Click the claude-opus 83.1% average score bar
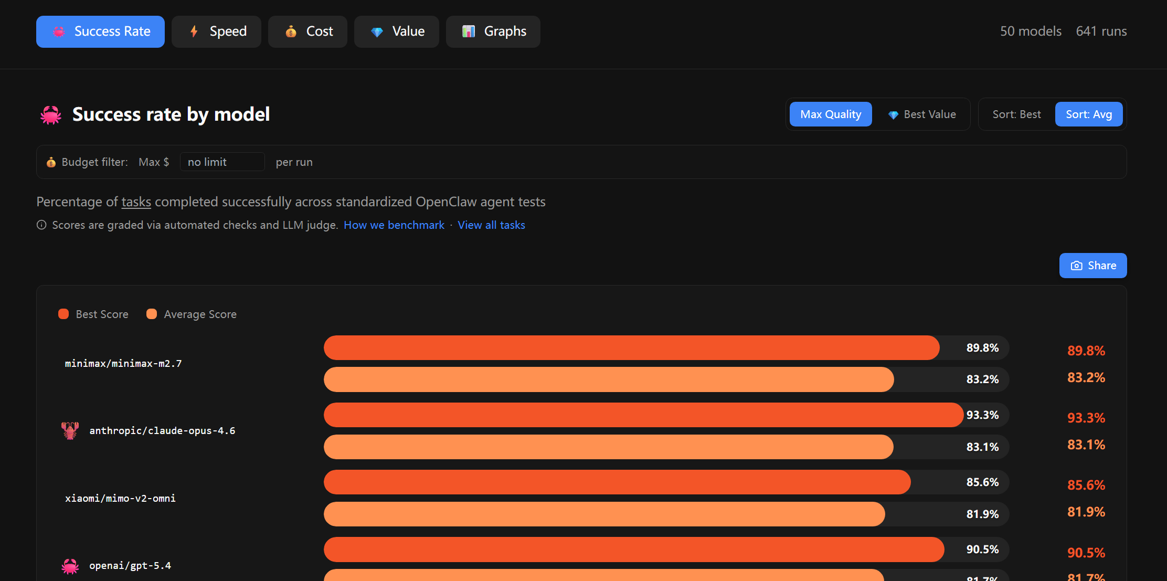Screen dimensions: 1167x581 click(x=609, y=447)
